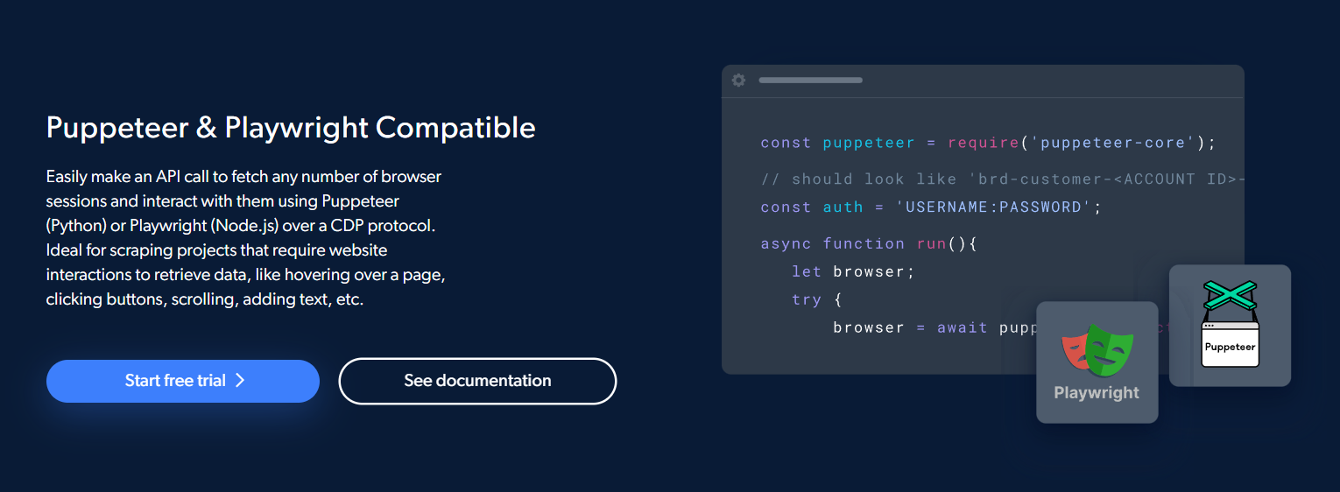
Task: Click the 'let browser;' code line
Action: click(x=853, y=272)
